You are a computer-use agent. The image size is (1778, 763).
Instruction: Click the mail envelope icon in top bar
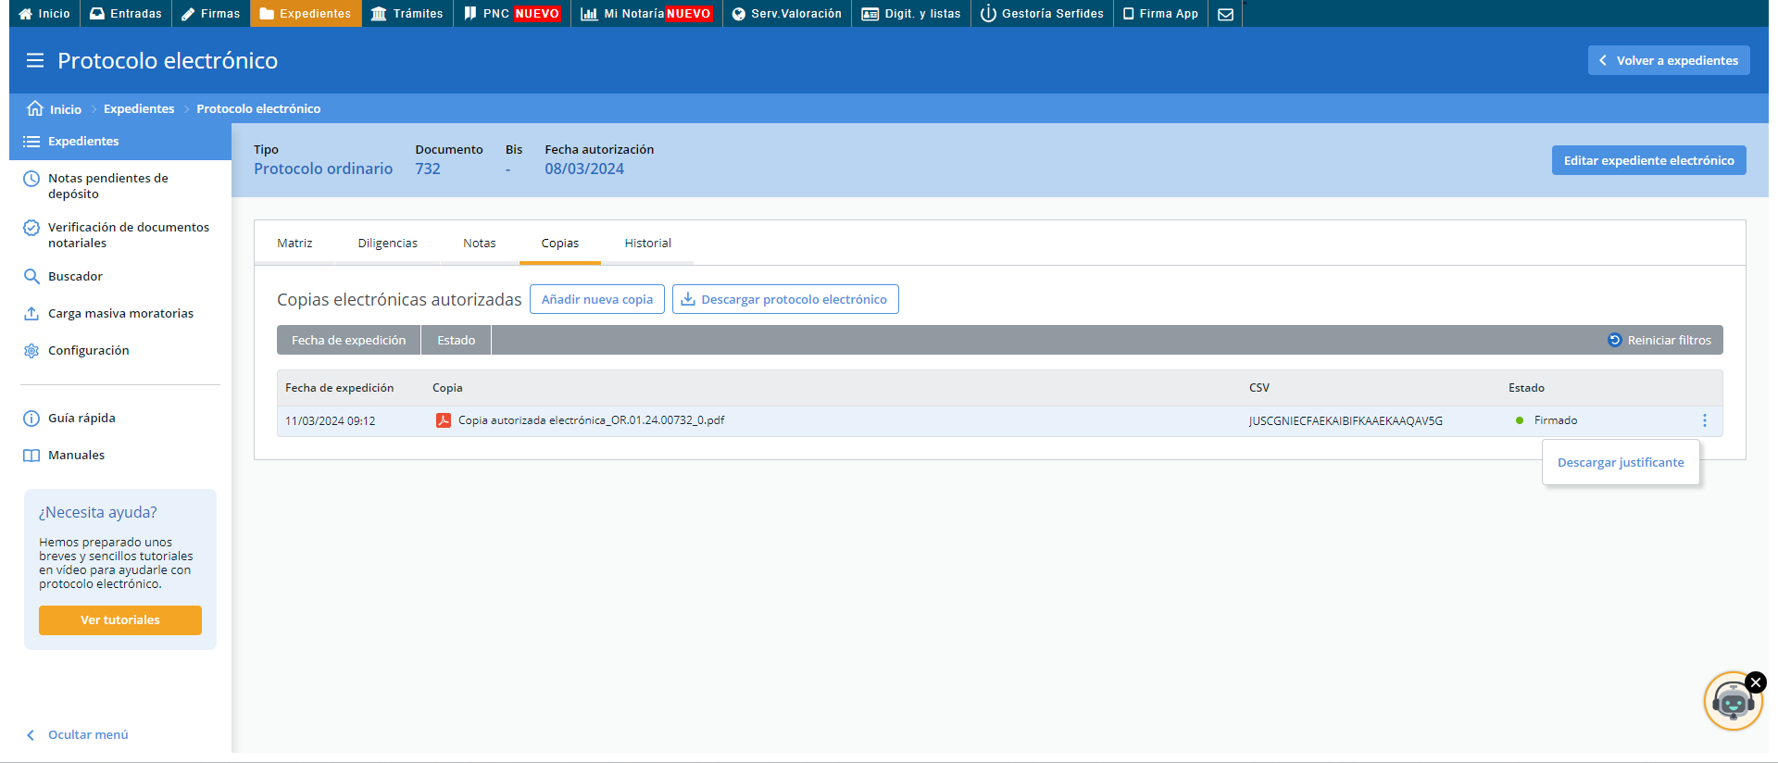tap(1225, 14)
